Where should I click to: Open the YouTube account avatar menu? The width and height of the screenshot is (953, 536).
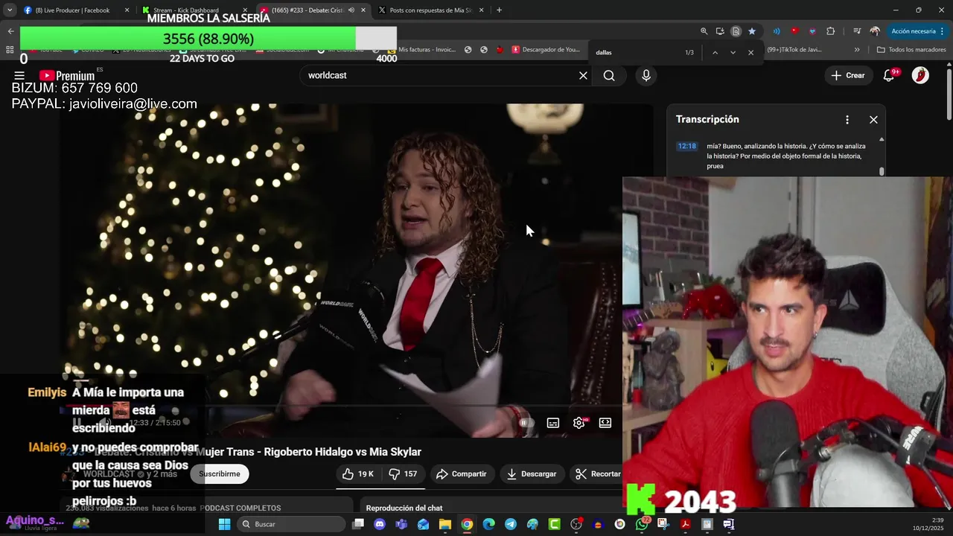tap(920, 75)
